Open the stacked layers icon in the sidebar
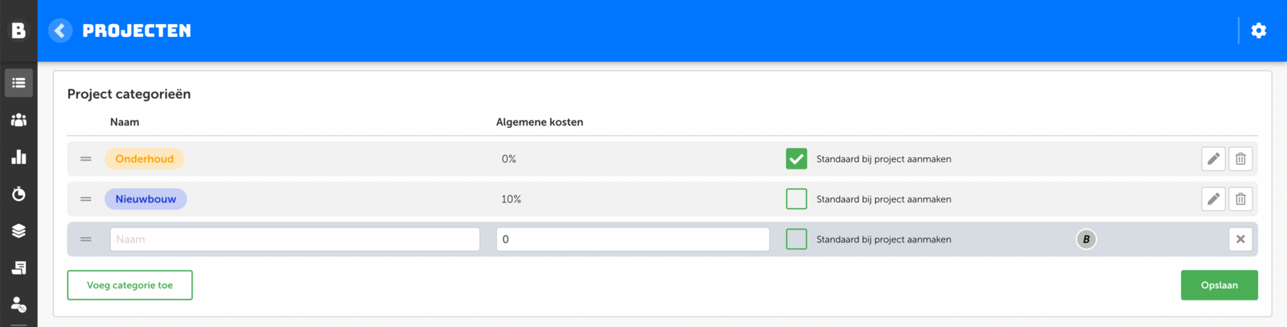The image size is (1287, 327). (19, 231)
